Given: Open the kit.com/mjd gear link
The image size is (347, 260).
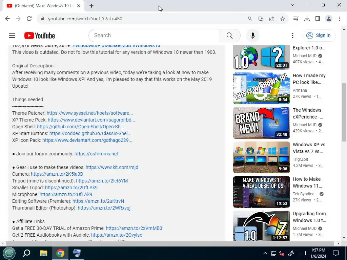Looking at the screenshot, I should click(112, 167).
